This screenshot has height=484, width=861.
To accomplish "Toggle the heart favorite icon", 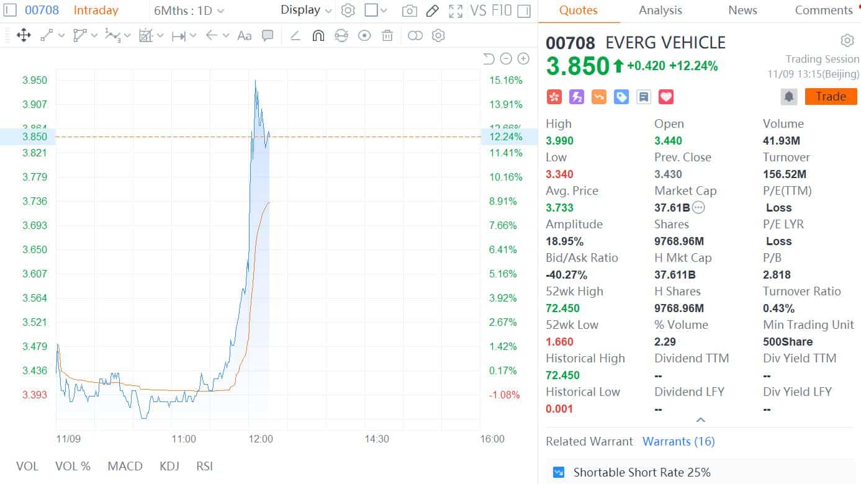I will [666, 97].
